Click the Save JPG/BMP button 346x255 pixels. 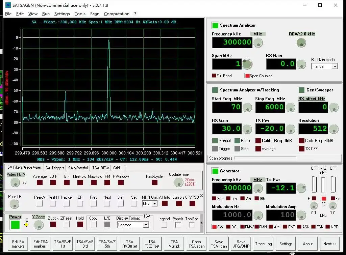point(241,243)
